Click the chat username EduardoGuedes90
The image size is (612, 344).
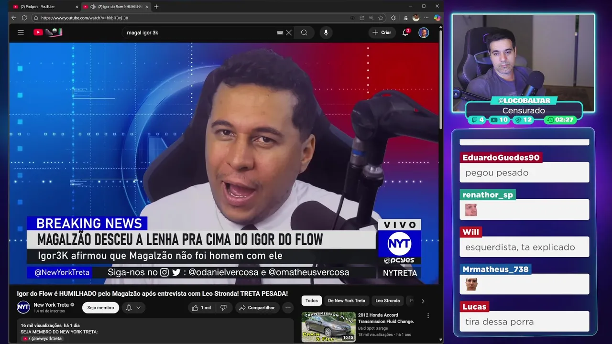coord(501,158)
